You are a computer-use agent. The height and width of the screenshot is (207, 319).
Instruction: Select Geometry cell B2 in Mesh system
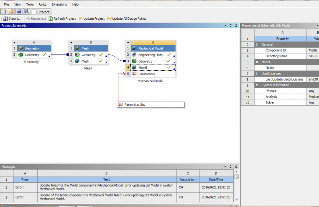(91, 55)
